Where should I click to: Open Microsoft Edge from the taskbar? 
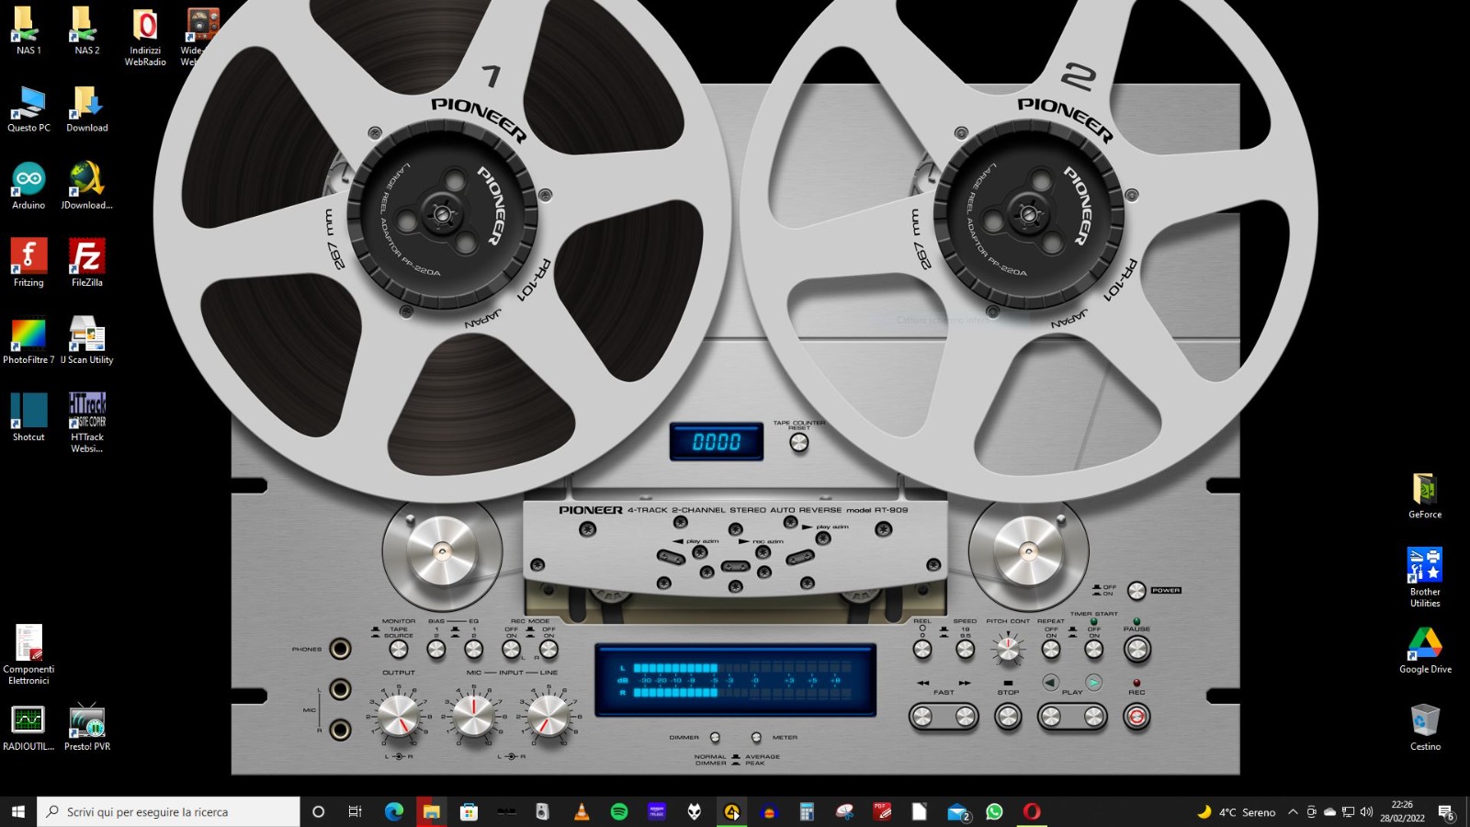tap(394, 811)
